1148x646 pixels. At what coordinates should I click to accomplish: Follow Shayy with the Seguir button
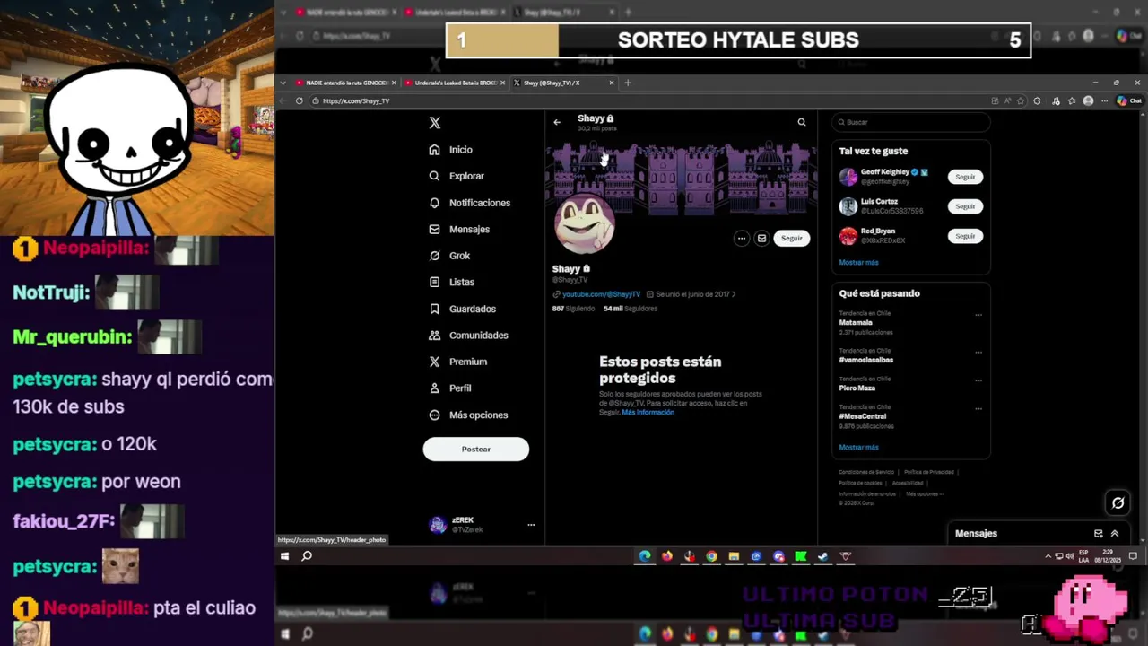[x=792, y=238]
